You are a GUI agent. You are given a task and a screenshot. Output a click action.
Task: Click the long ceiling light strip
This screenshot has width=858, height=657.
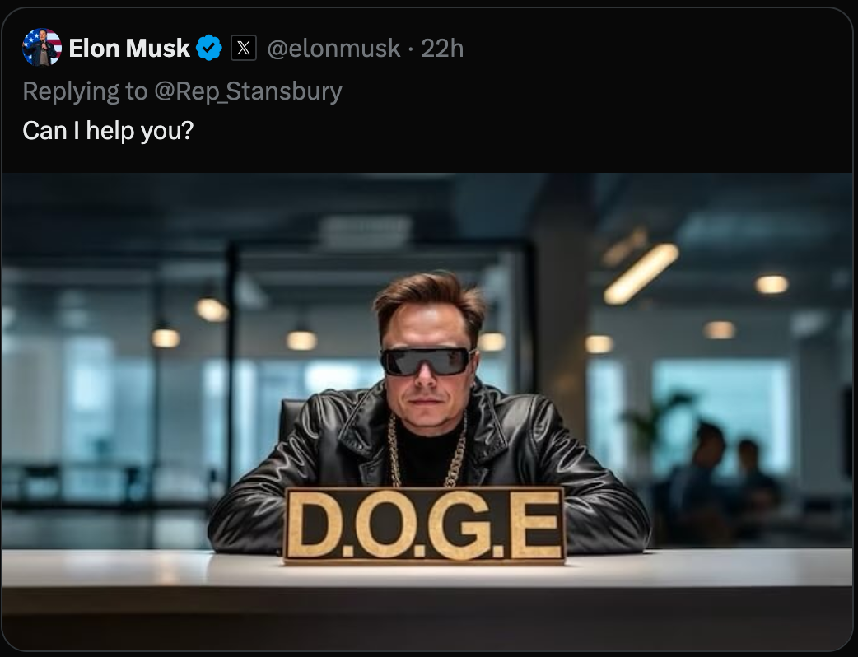(641, 273)
